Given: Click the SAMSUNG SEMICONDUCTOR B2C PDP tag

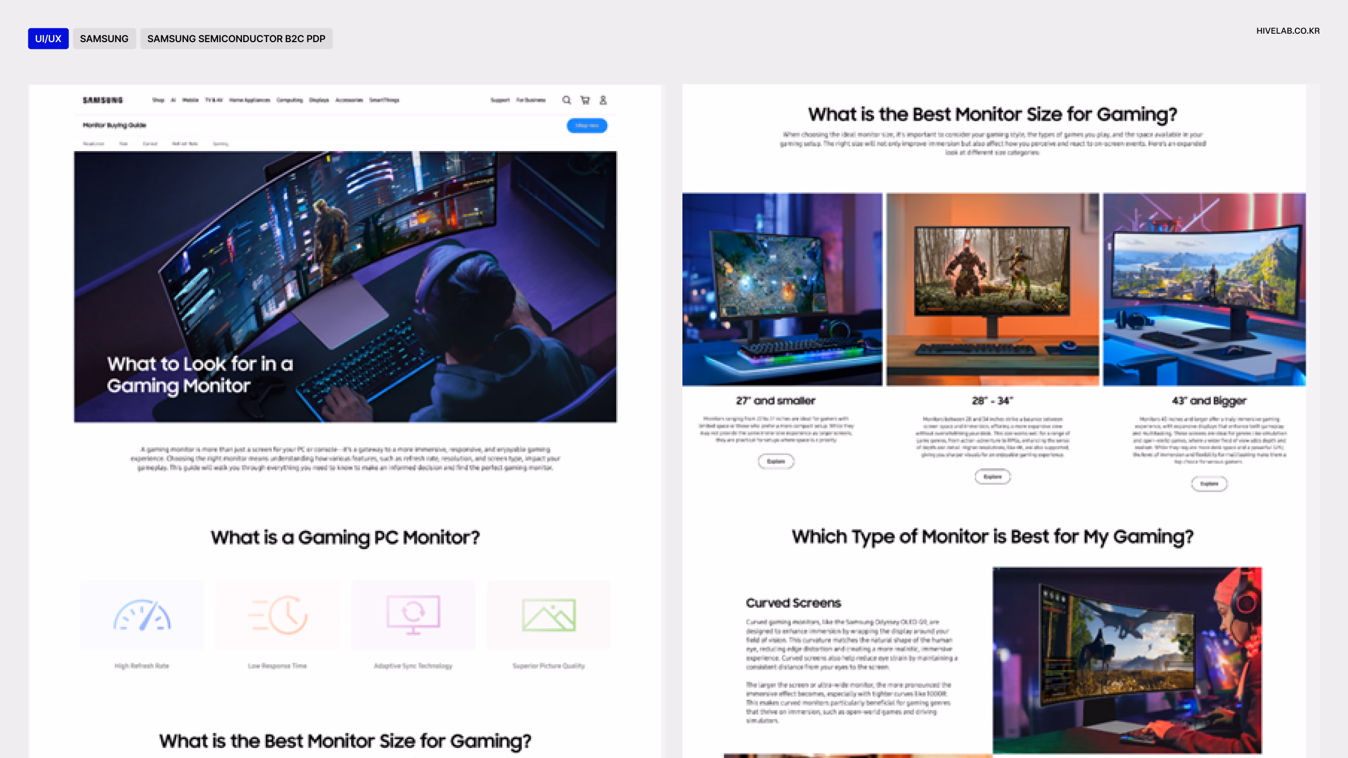Looking at the screenshot, I should (236, 38).
